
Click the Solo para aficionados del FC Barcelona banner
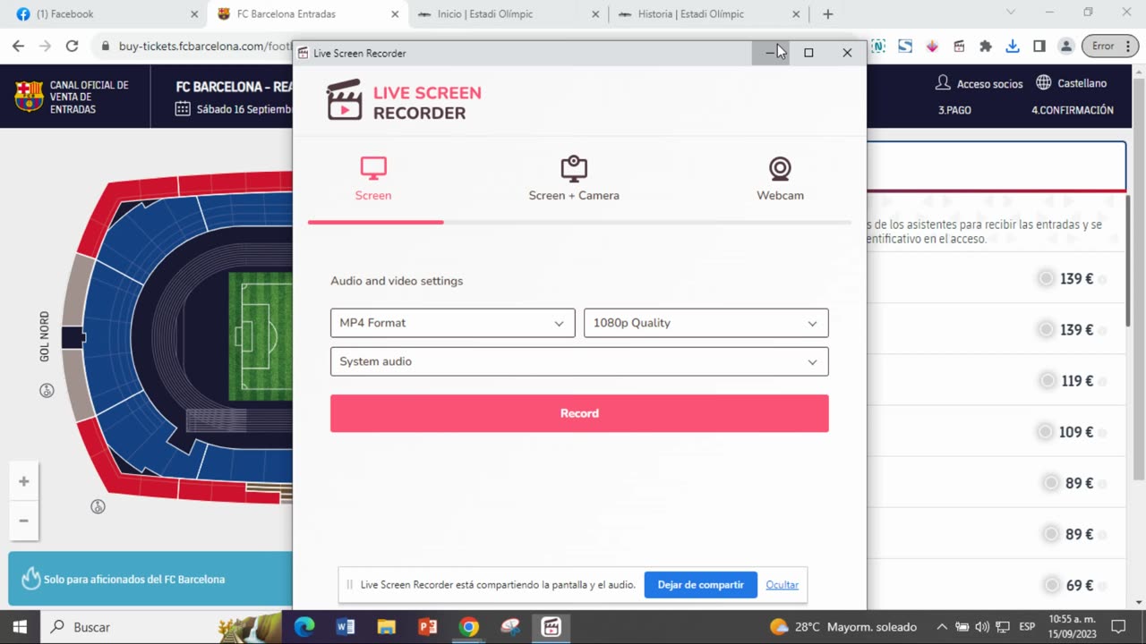(150, 579)
